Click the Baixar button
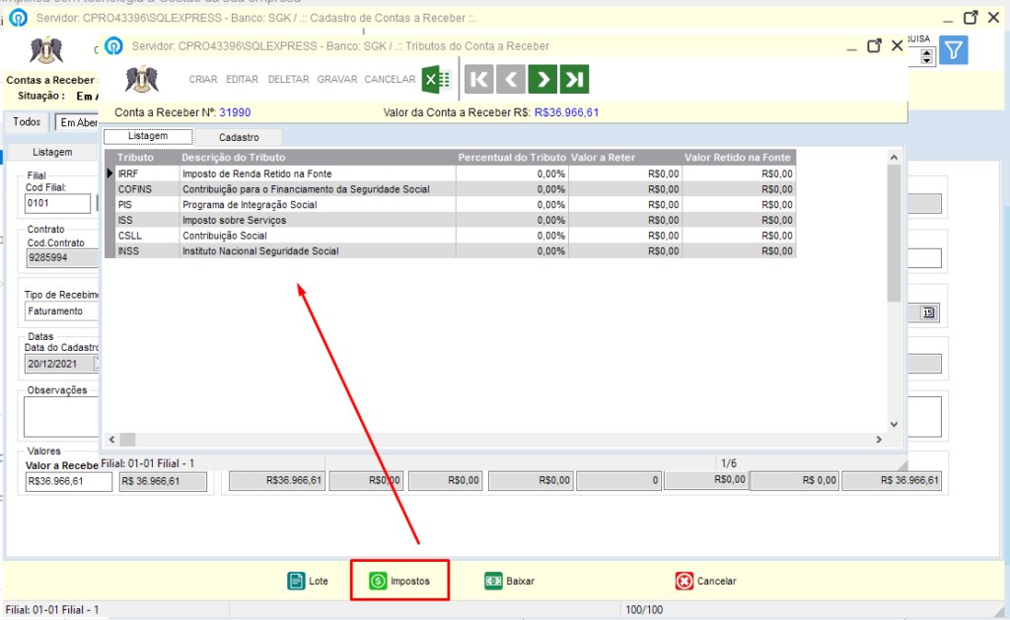1010x620 pixels. pos(510,581)
